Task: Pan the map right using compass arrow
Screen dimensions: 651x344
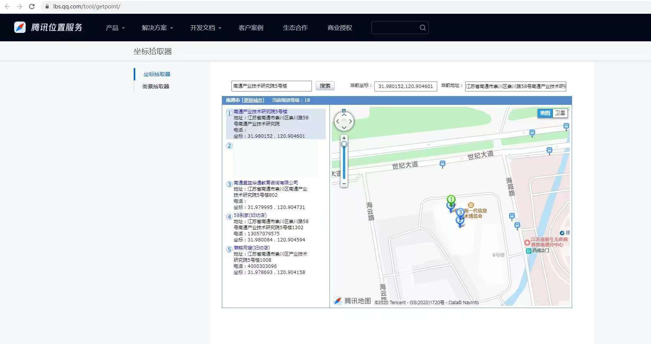Action: coord(351,121)
